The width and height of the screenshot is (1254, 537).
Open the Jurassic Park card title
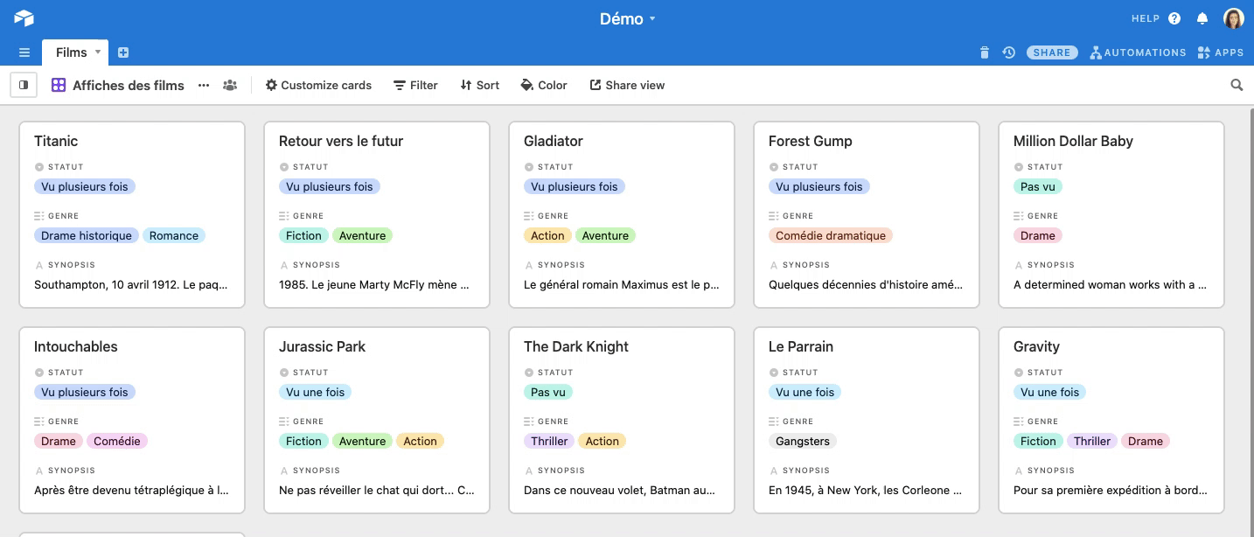pyautogui.click(x=322, y=346)
